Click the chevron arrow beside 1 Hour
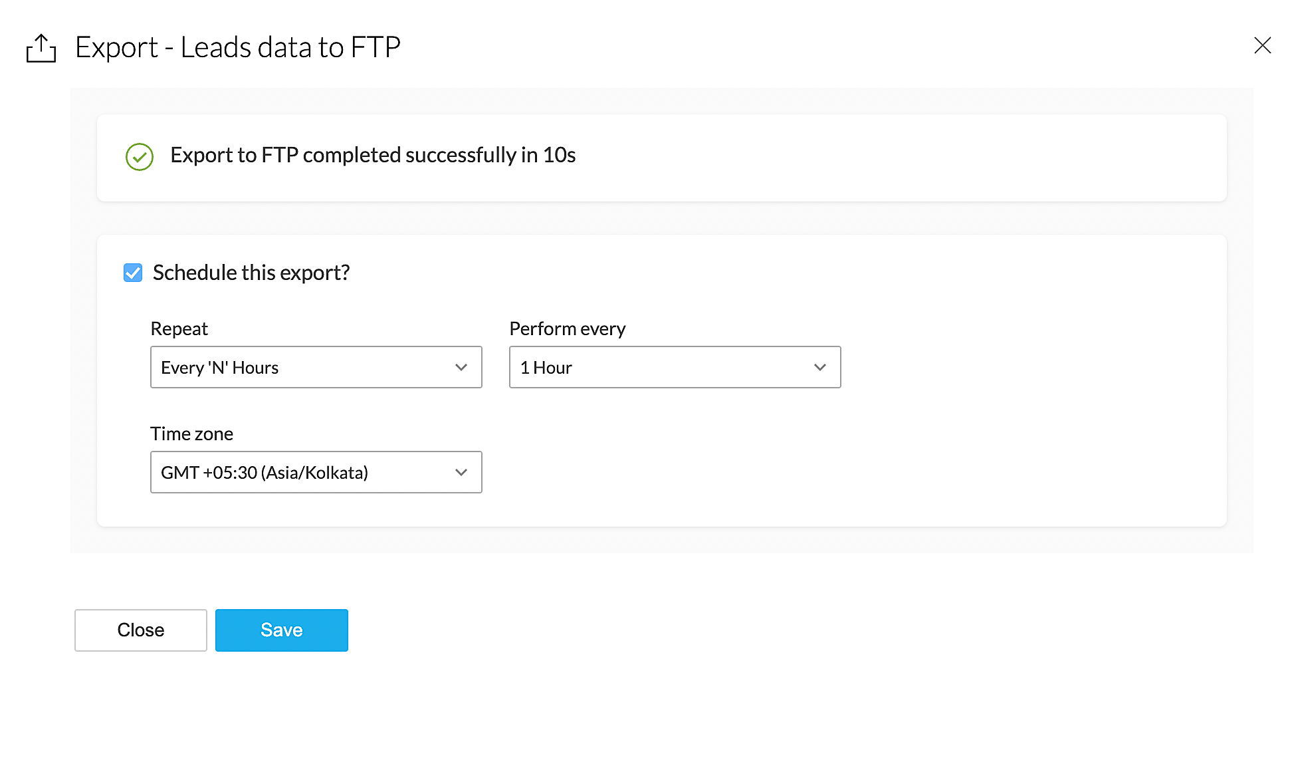The width and height of the screenshot is (1292, 782). tap(820, 367)
